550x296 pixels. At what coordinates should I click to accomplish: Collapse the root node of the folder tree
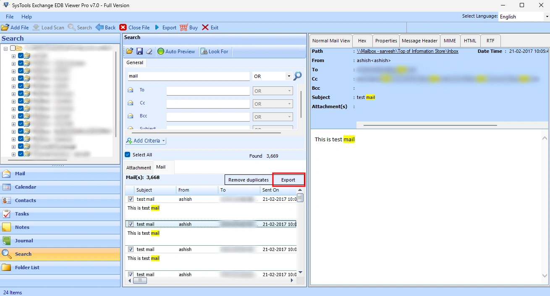(x=6, y=48)
